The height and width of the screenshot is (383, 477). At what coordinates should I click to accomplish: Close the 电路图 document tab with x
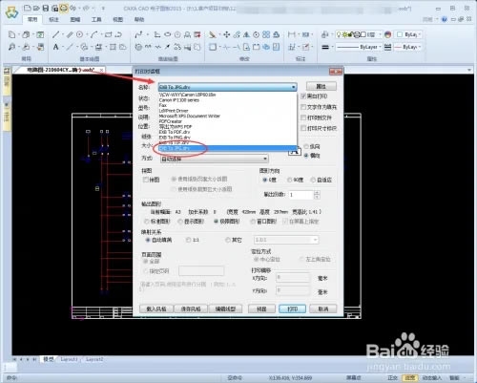click(x=101, y=70)
